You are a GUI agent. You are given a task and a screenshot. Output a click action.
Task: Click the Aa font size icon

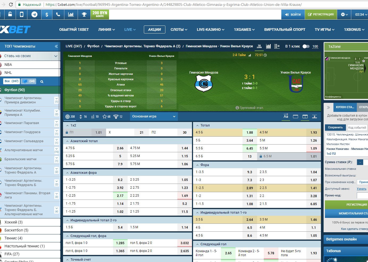coord(286,116)
